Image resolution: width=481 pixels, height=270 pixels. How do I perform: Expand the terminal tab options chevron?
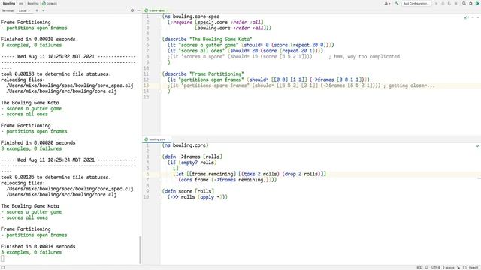pyautogui.click(x=44, y=10)
